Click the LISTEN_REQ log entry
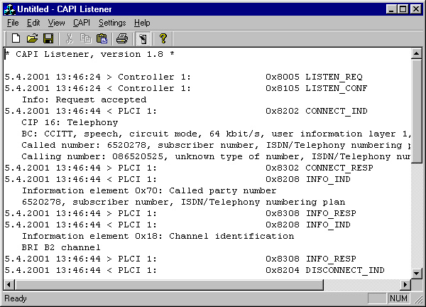Screen dimensions: 426x307 (183, 77)
